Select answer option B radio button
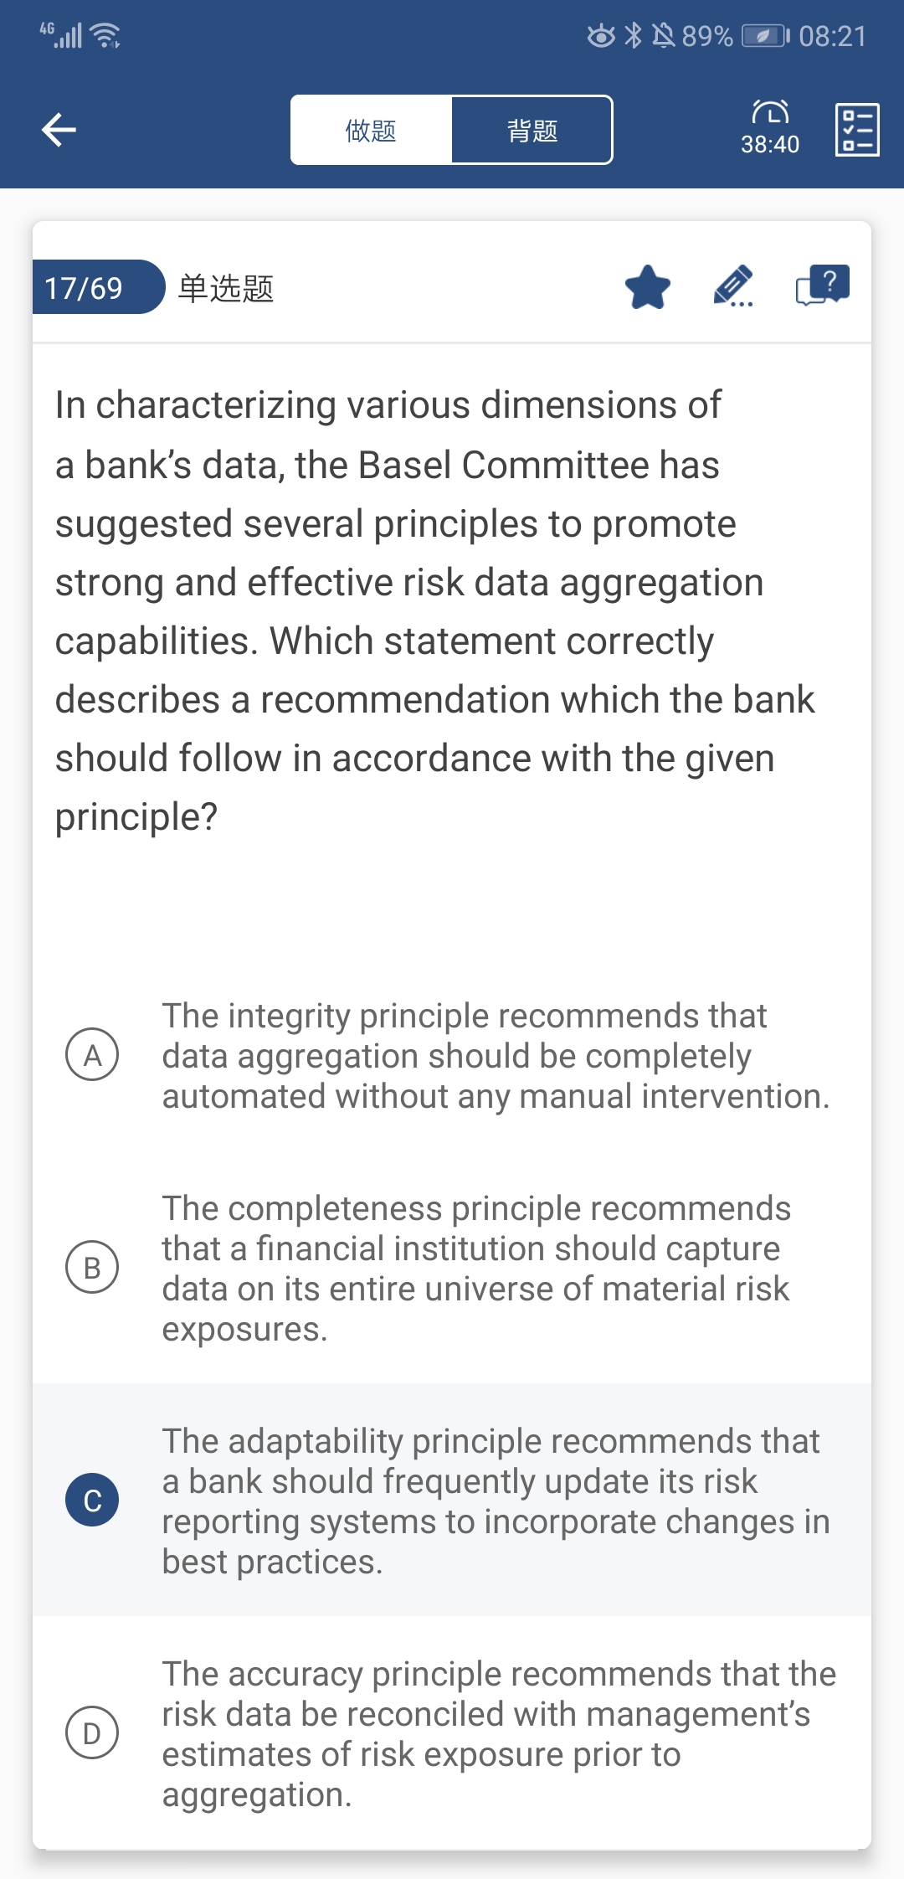 click(92, 1267)
